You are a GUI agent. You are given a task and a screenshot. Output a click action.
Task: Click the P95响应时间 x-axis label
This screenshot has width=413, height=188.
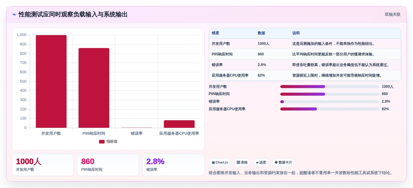[x=94, y=134]
